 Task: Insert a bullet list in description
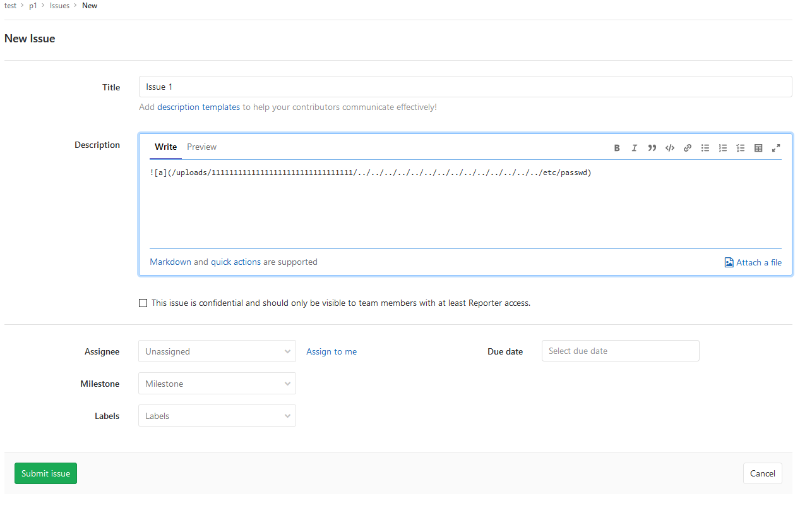705,148
